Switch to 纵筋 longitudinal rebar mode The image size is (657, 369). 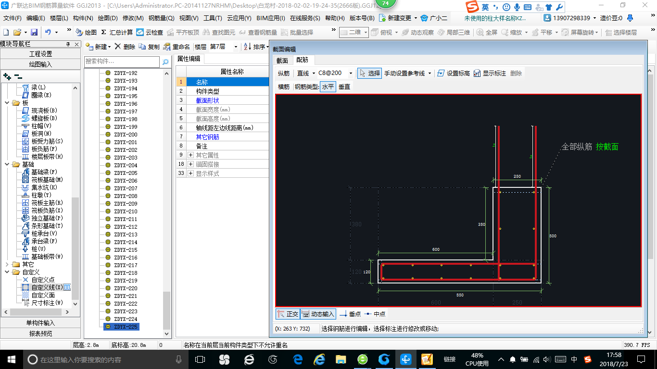(x=284, y=73)
